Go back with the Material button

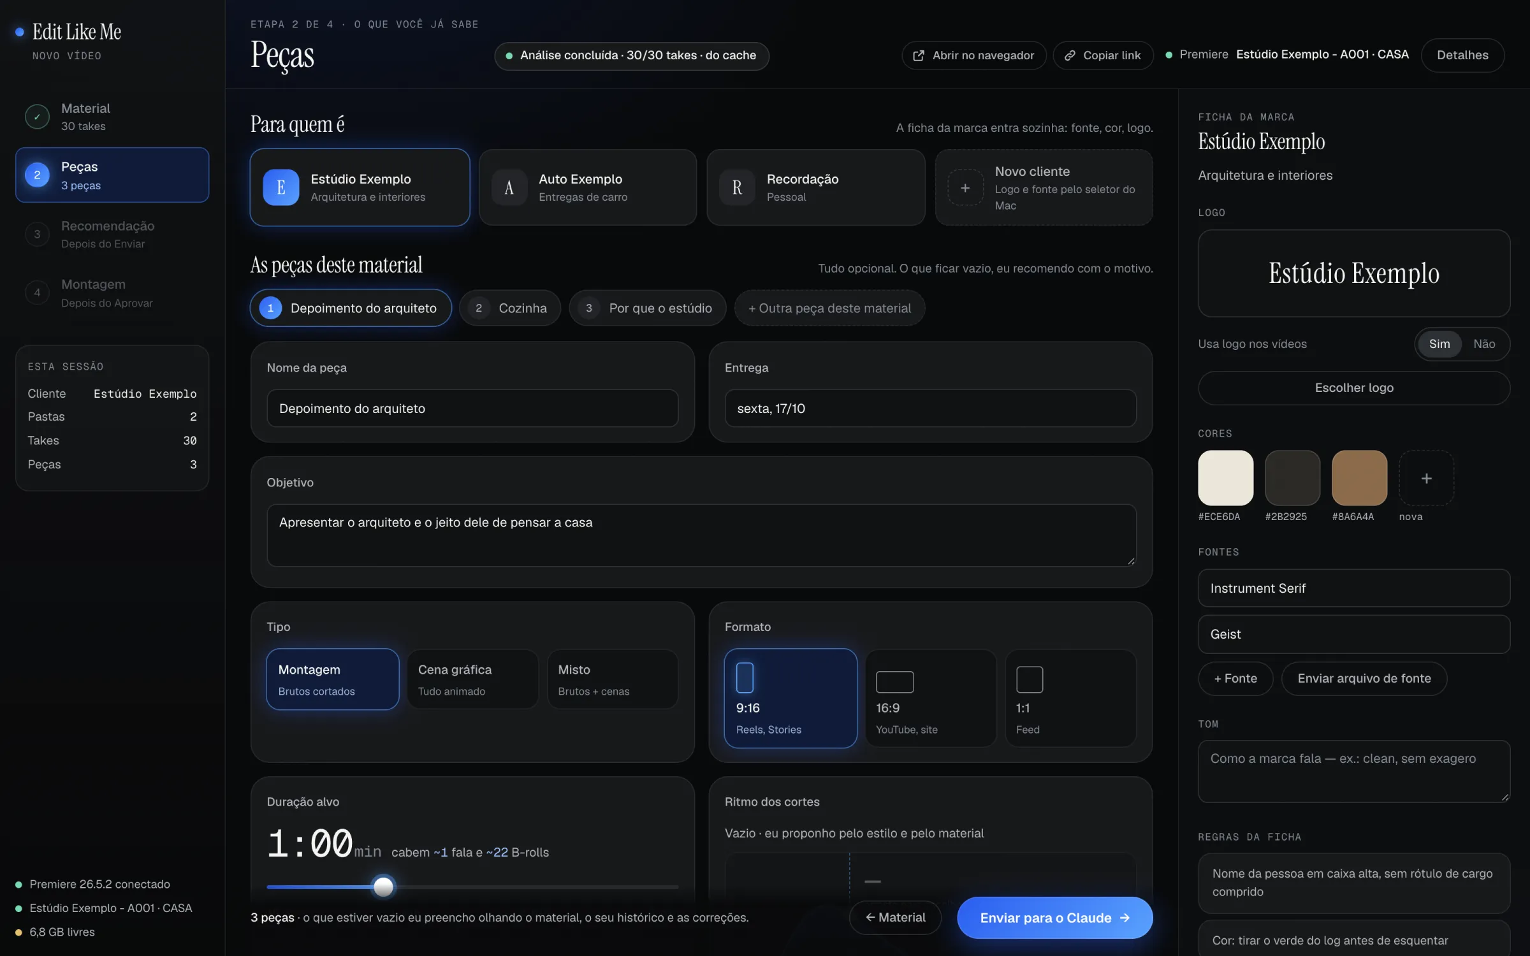[x=895, y=918]
